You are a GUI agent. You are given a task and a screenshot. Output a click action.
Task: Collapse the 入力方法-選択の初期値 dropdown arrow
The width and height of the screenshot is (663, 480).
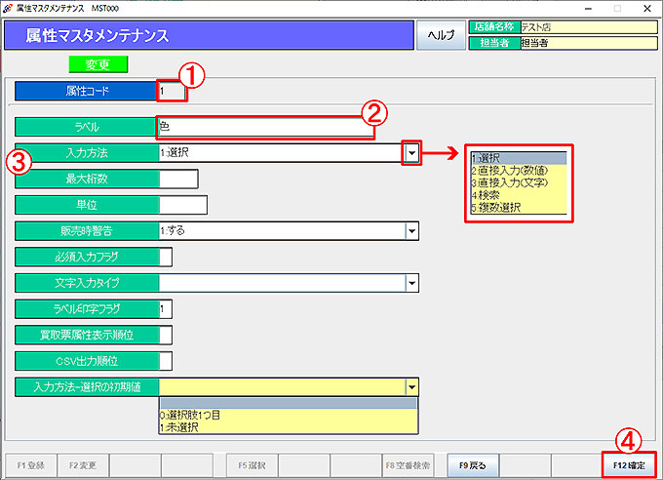[x=411, y=387]
